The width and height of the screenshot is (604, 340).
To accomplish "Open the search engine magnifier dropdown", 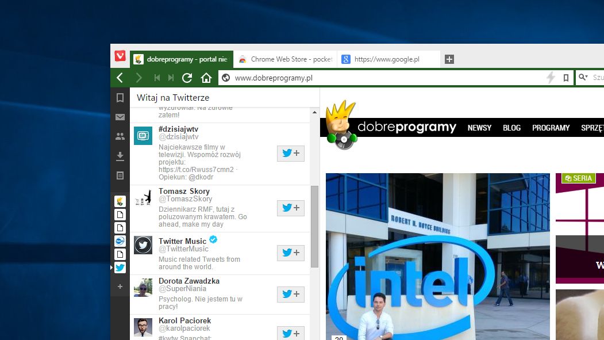I will point(583,78).
